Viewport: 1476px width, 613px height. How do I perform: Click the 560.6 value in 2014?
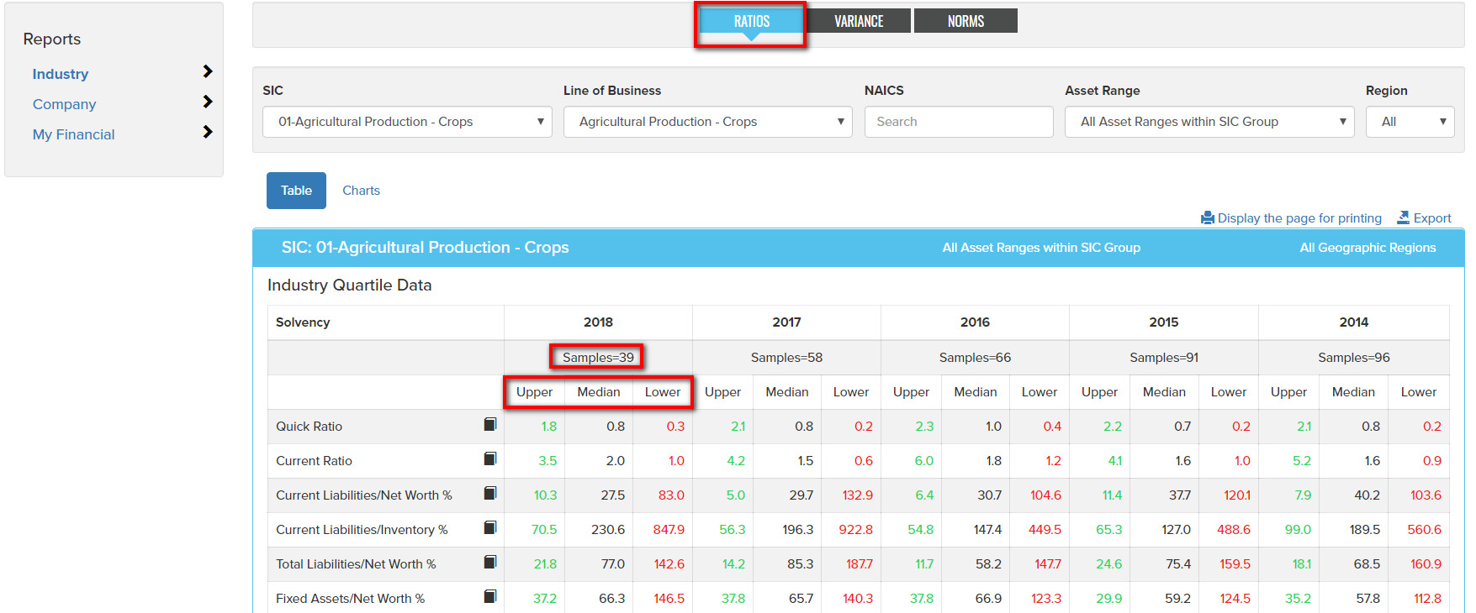pos(1425,530)
